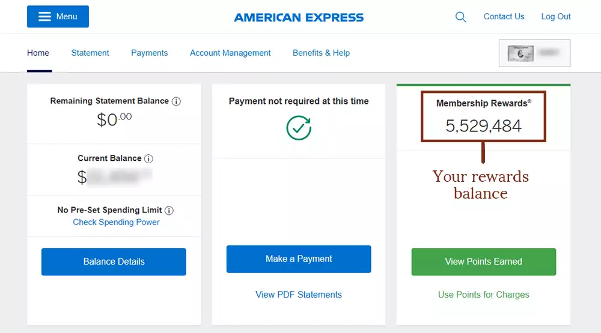Switch to the Payments tab
The width and height of the screenshot is (601, 333).
149,53
